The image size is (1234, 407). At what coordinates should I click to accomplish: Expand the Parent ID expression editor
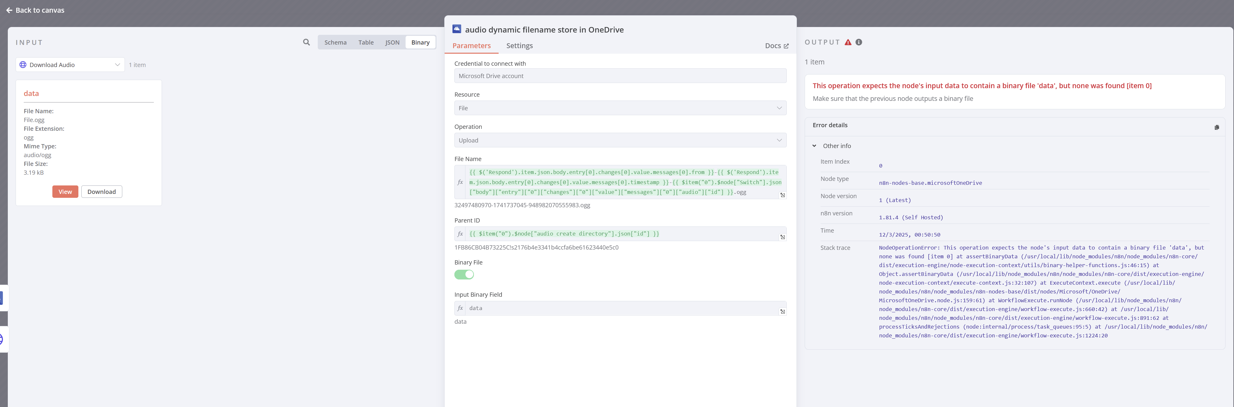point(782,237)
